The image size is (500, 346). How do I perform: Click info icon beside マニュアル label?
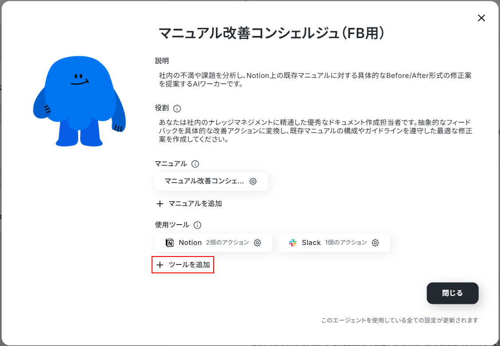click(x=195, y=164)
